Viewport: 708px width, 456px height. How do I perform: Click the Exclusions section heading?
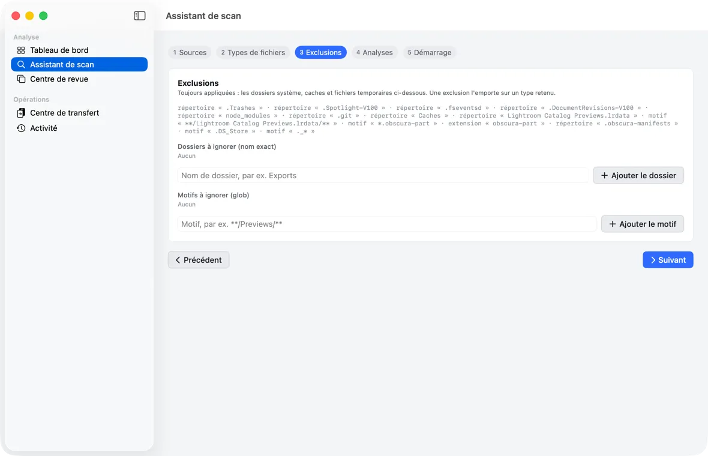(x=198, y=83)
